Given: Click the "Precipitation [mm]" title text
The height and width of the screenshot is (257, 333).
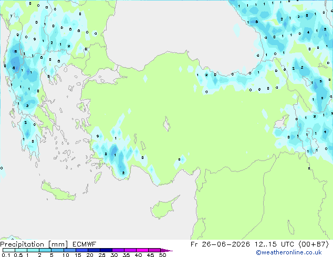Looking at the screenshot, I should click(x=34, y=244).
